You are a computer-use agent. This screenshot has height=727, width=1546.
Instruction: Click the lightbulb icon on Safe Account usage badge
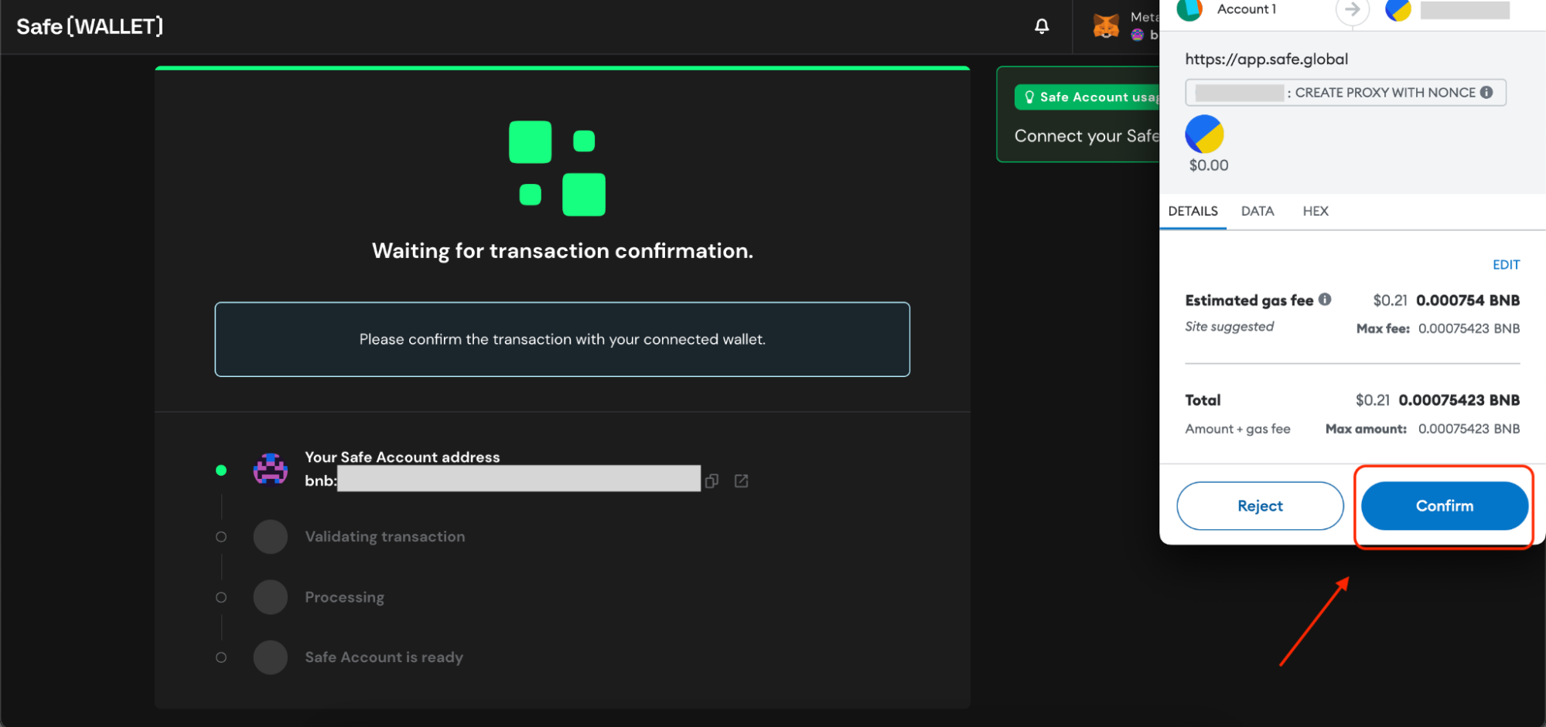1029,96
